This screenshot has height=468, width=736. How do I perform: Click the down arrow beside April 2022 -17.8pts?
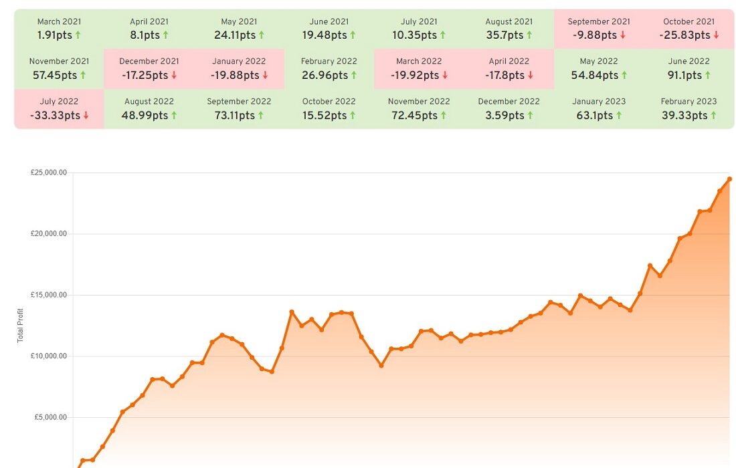point(531,76)
